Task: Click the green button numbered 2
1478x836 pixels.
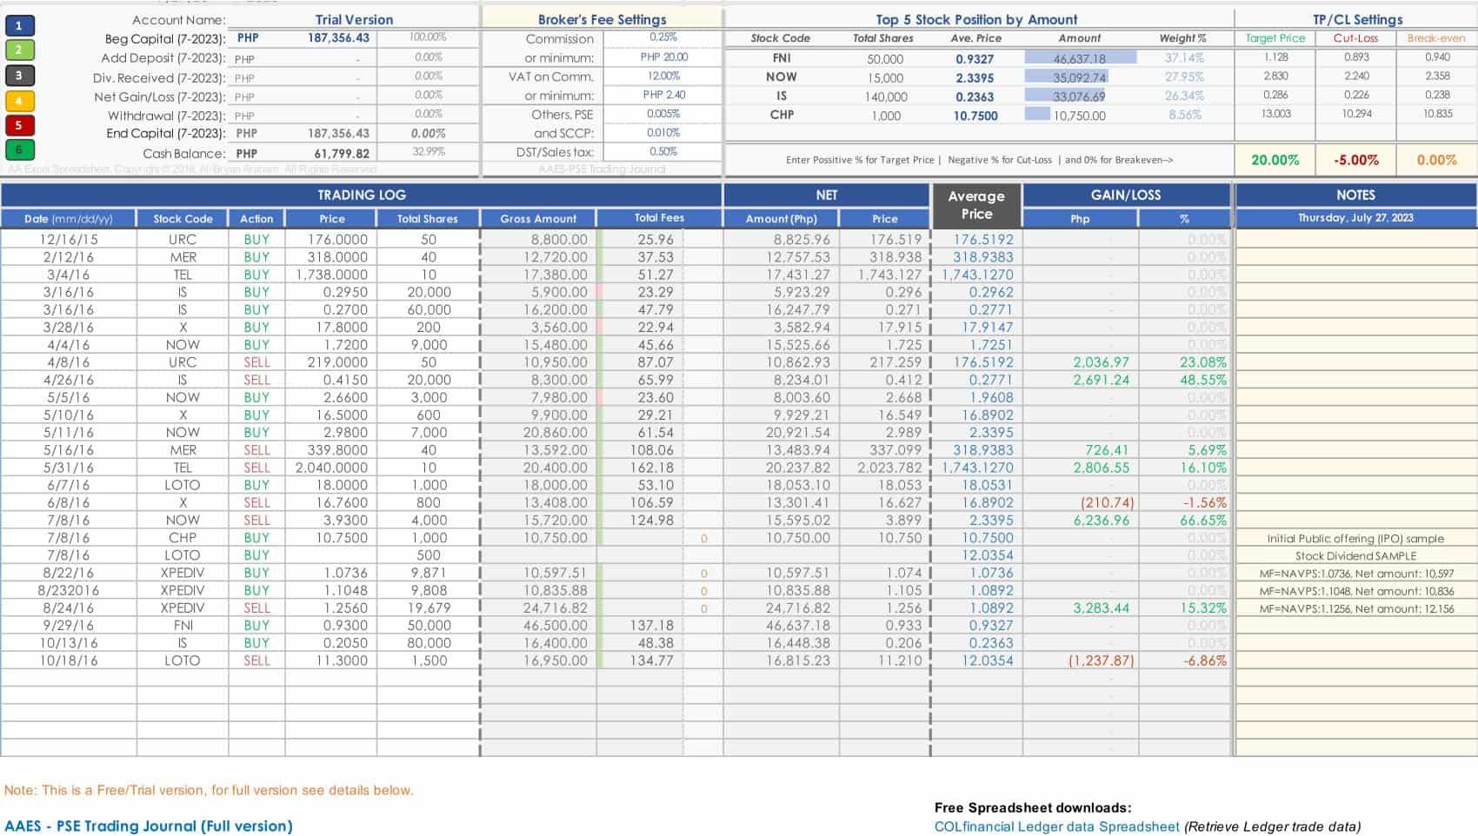Action: tap(19, 50)
